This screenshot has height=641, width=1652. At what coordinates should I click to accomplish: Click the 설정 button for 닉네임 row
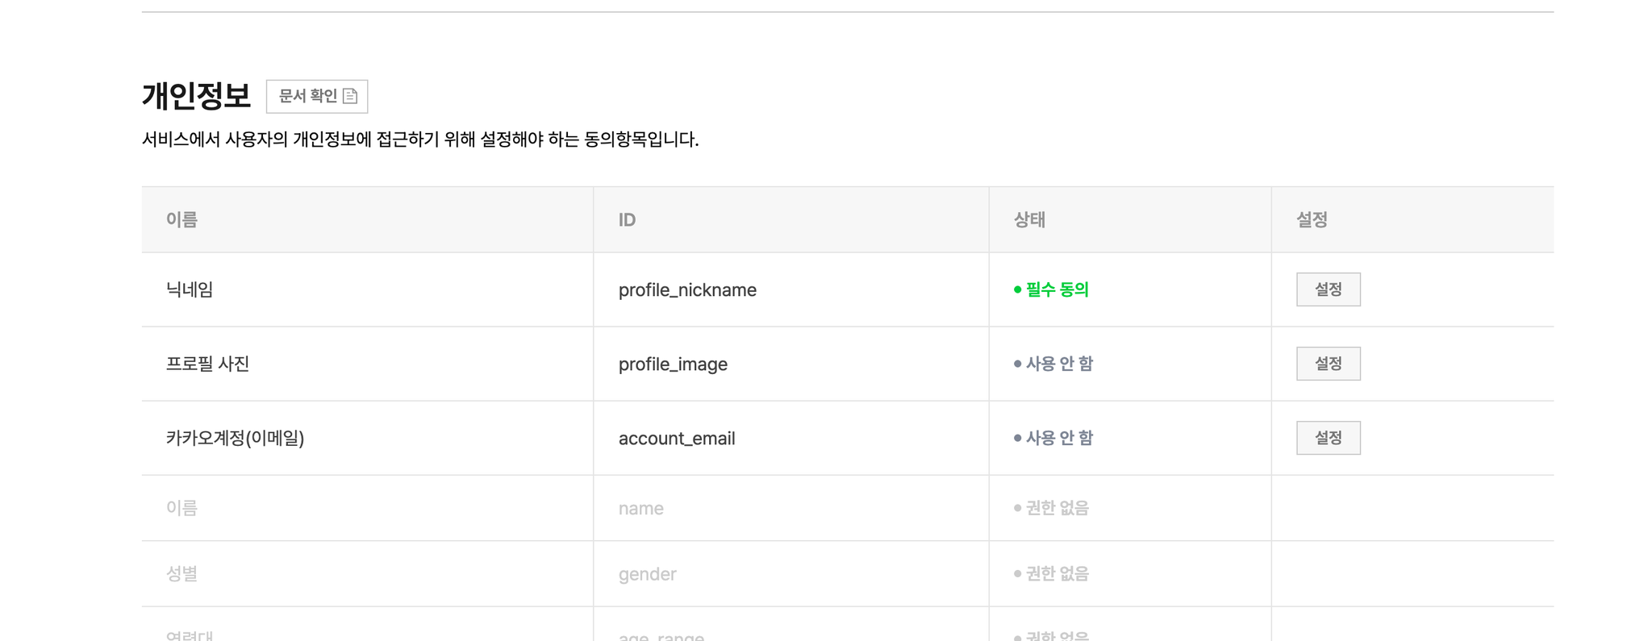click(1328, 289)
